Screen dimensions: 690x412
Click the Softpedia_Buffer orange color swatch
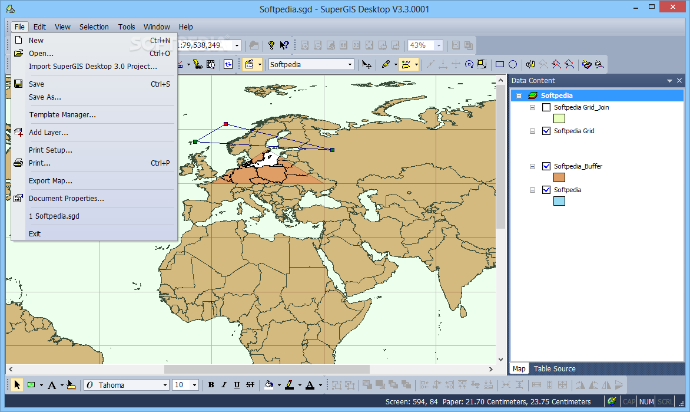[559, 177]
